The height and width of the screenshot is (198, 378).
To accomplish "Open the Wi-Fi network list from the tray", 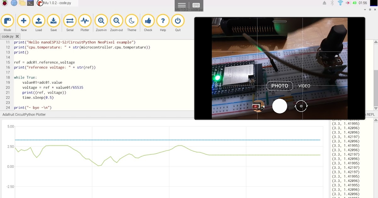I will (340, 3).
